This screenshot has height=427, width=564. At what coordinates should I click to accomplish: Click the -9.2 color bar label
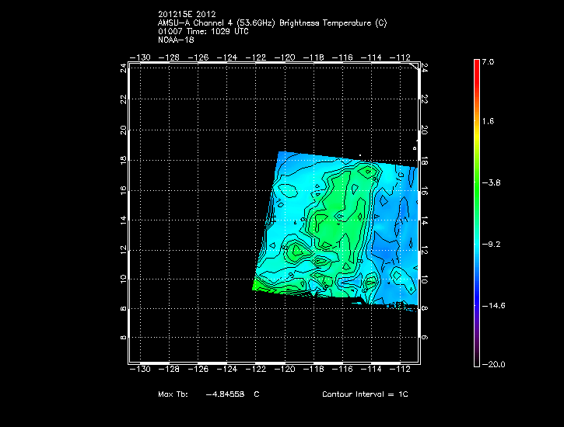click(492, 244)
